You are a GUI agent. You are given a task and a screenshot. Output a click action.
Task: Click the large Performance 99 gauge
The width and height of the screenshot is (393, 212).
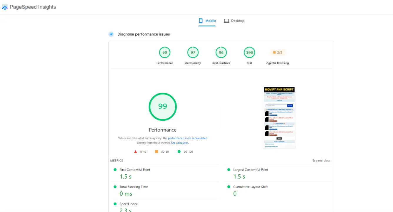[163, 106]
